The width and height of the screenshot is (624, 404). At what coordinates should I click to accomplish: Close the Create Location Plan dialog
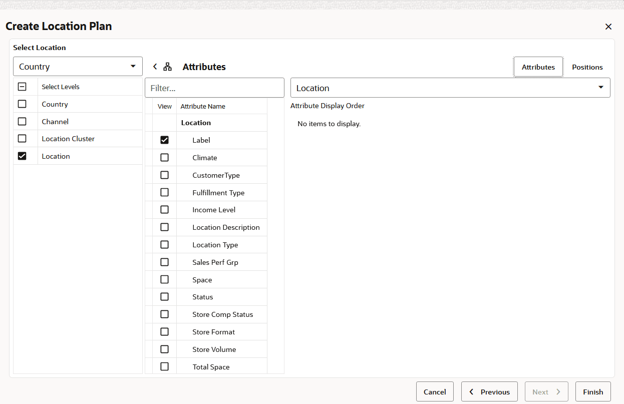608,26
